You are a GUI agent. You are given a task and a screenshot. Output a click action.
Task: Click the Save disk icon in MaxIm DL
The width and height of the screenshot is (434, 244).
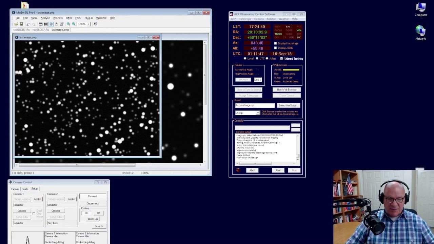click(x=21, y=24)
